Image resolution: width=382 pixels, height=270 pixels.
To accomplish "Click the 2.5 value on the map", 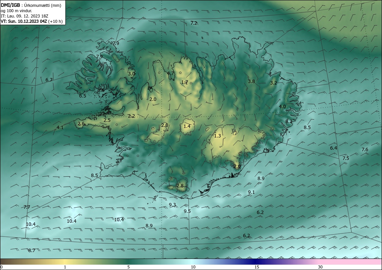I will point(107,120).
